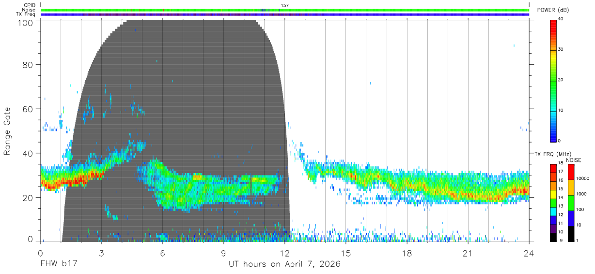Click the frequency scale value 9

tap(560, 240)
